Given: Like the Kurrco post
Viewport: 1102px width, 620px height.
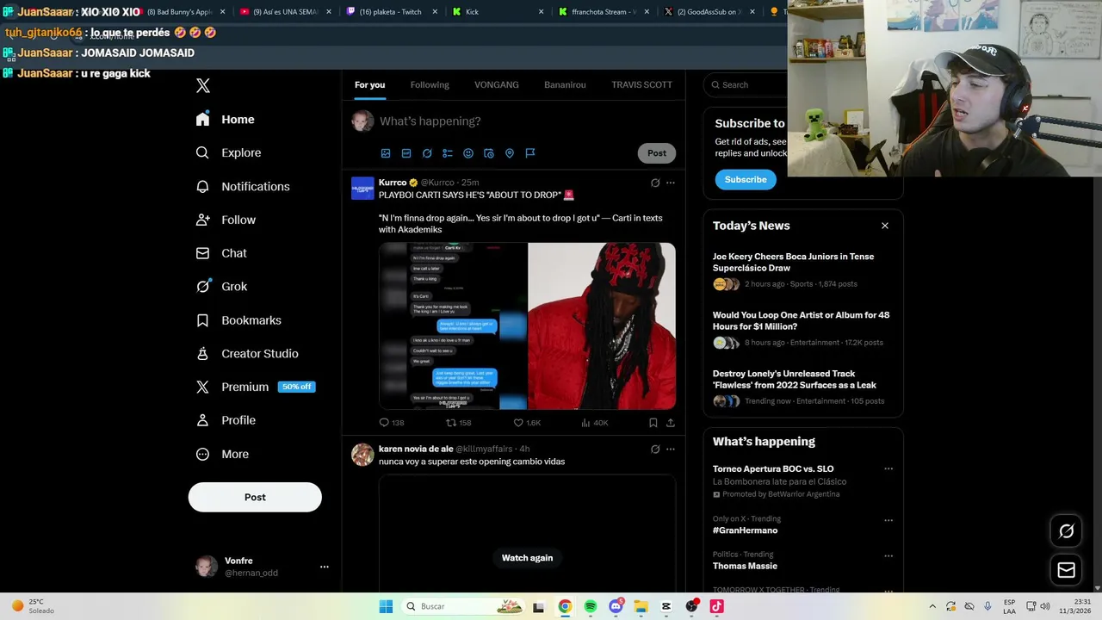Looking at the screenshot, I should point(527,423).
